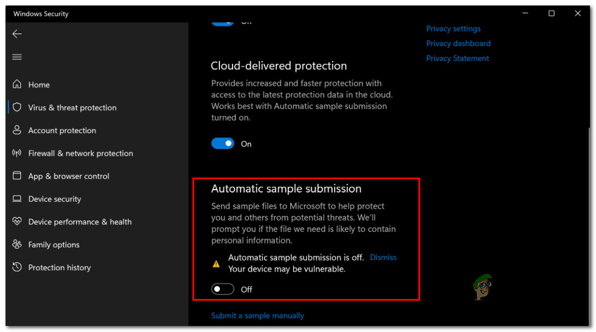Click the partially visible toggle at the top

pos(223,20)
